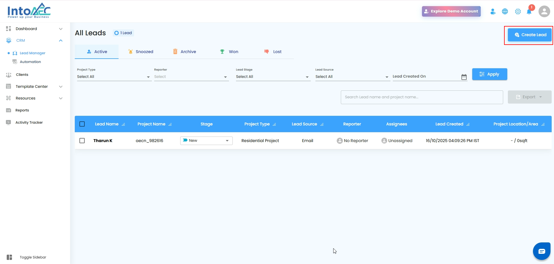Open the settings gear icon

tap(518, 11)
